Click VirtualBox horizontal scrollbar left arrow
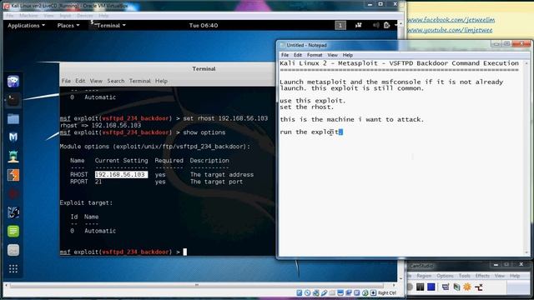This screenshot has height=300, width=534. 6,285
